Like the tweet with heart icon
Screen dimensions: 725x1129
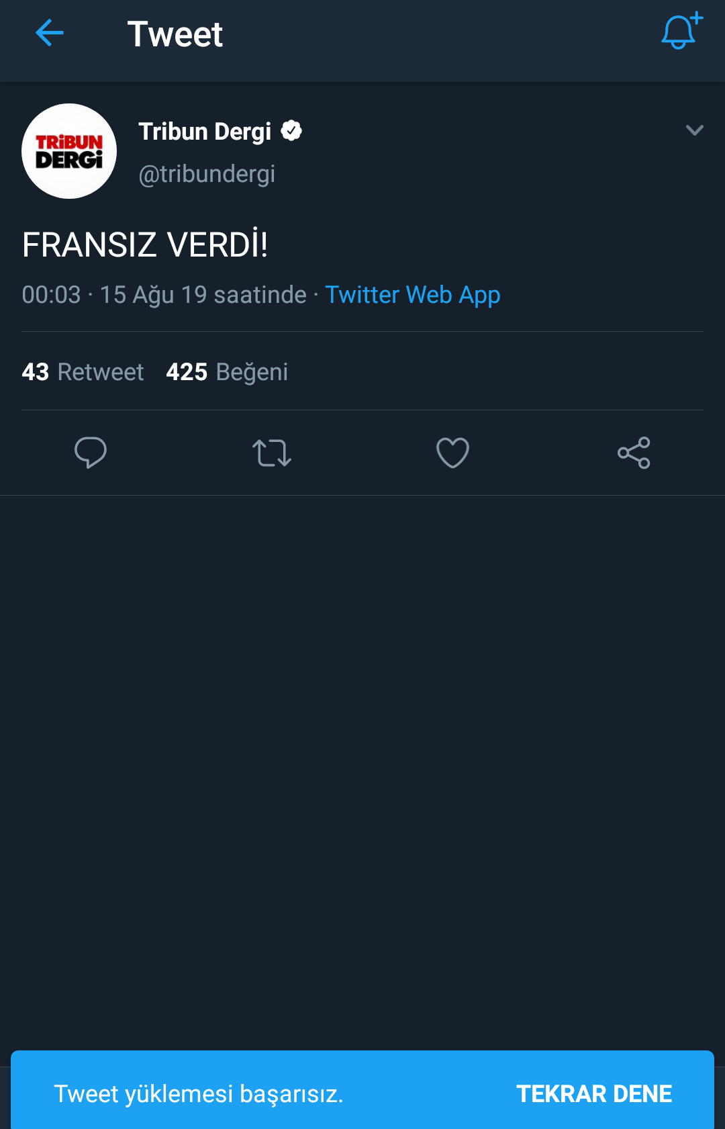click(453, 453)
